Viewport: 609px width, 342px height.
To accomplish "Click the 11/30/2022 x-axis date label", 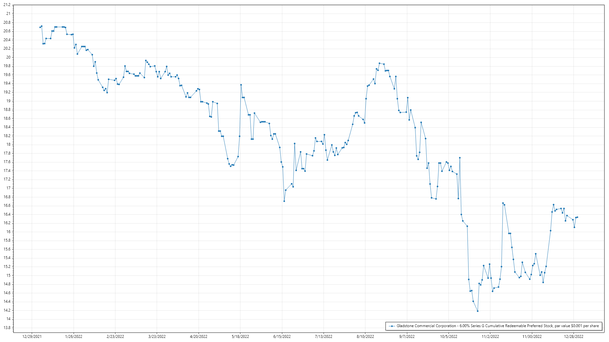I will click(532, 337).
